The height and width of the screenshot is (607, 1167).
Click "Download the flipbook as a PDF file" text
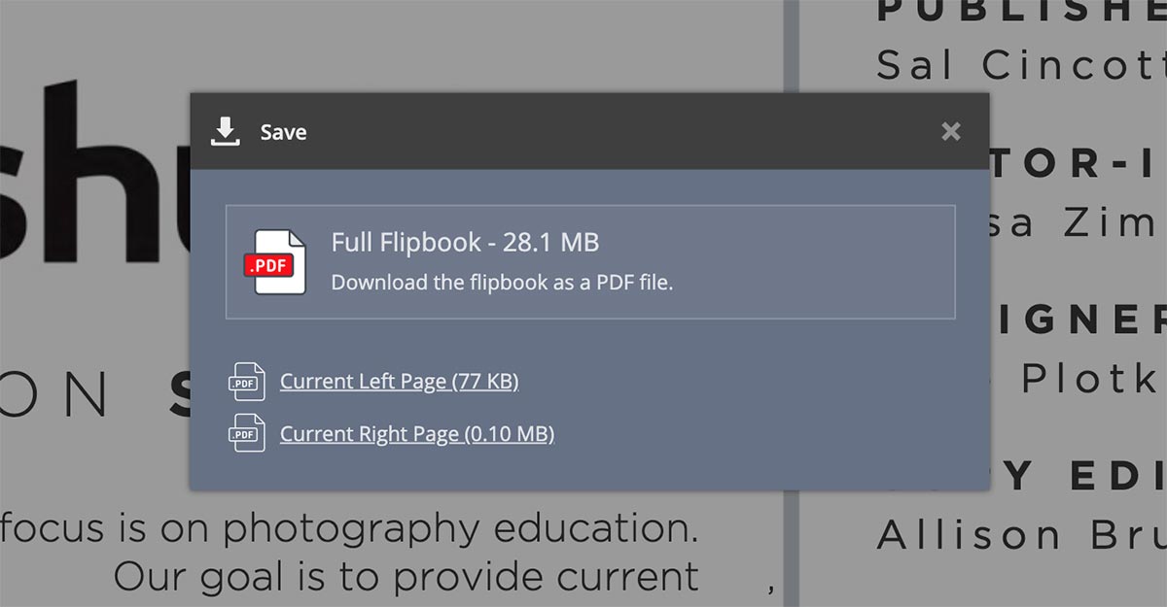point(502,283)
